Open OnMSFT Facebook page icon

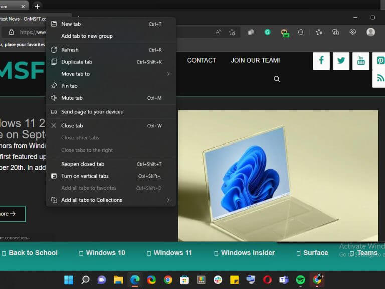pyautogui.click(x=321, y=61)
